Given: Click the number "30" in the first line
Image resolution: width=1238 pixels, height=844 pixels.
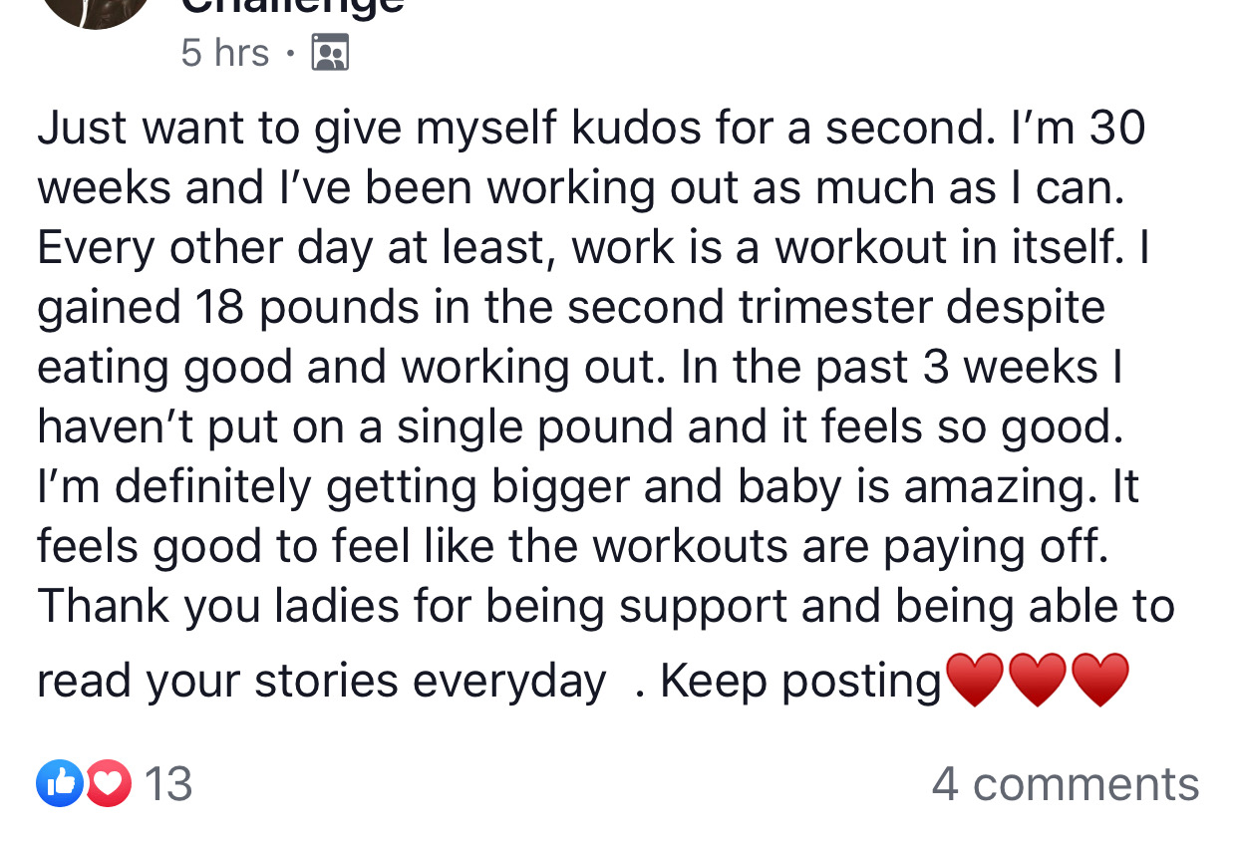Looking at the screenshot, I should tap(1116, 129).
